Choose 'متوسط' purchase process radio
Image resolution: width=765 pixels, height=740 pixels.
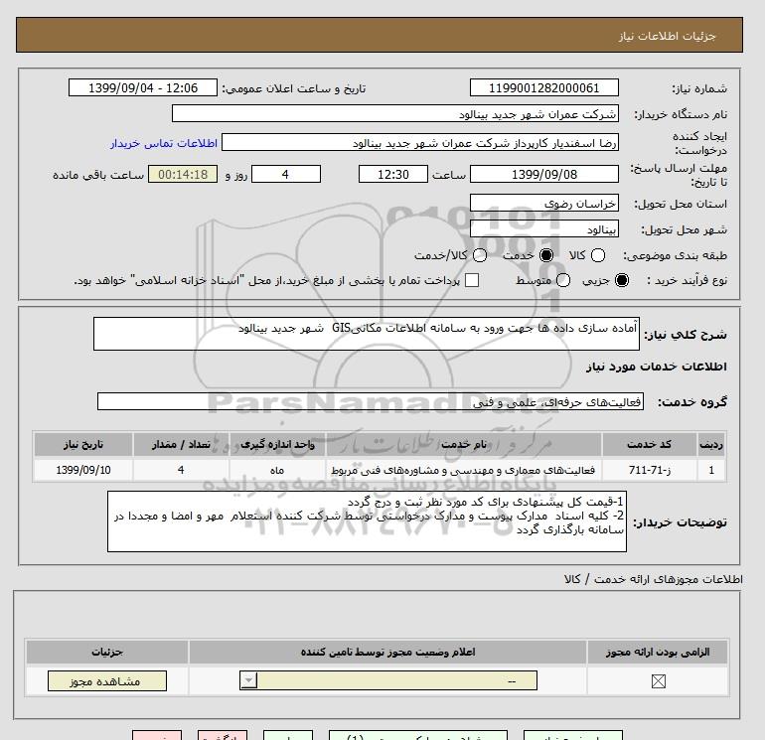563,280
